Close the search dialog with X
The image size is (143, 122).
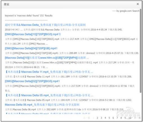tap(138, 4)
